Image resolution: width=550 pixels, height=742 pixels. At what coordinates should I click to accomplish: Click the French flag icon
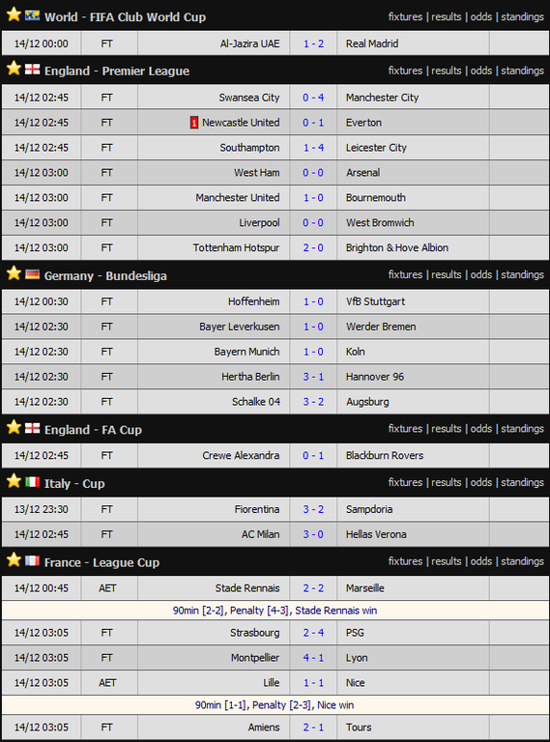(32, 560)
